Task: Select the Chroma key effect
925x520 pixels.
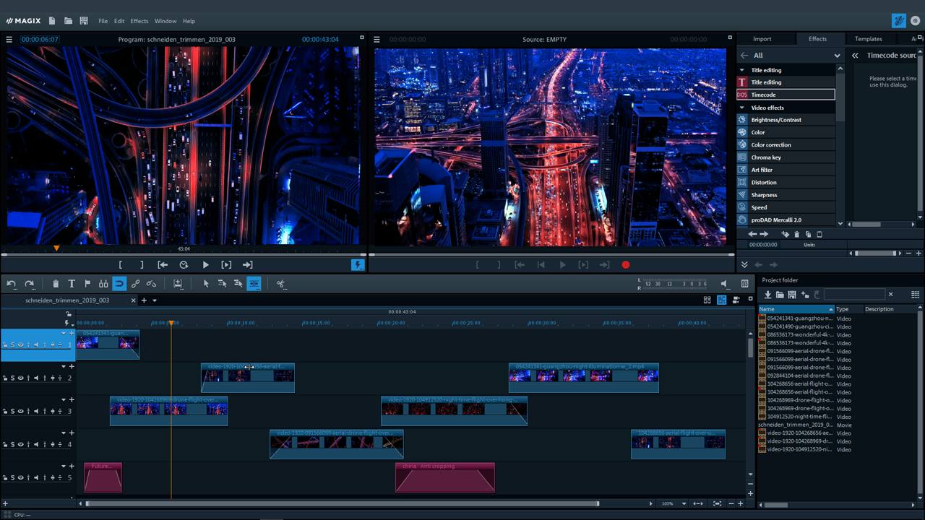Action: (x=786, y=157)
